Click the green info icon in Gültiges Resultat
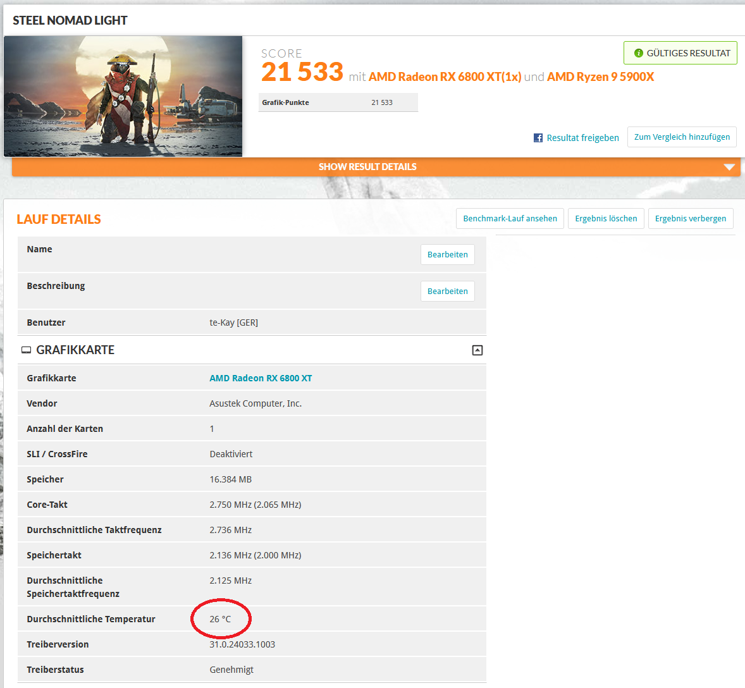The image size is (745, 688). tap(639, 53)
